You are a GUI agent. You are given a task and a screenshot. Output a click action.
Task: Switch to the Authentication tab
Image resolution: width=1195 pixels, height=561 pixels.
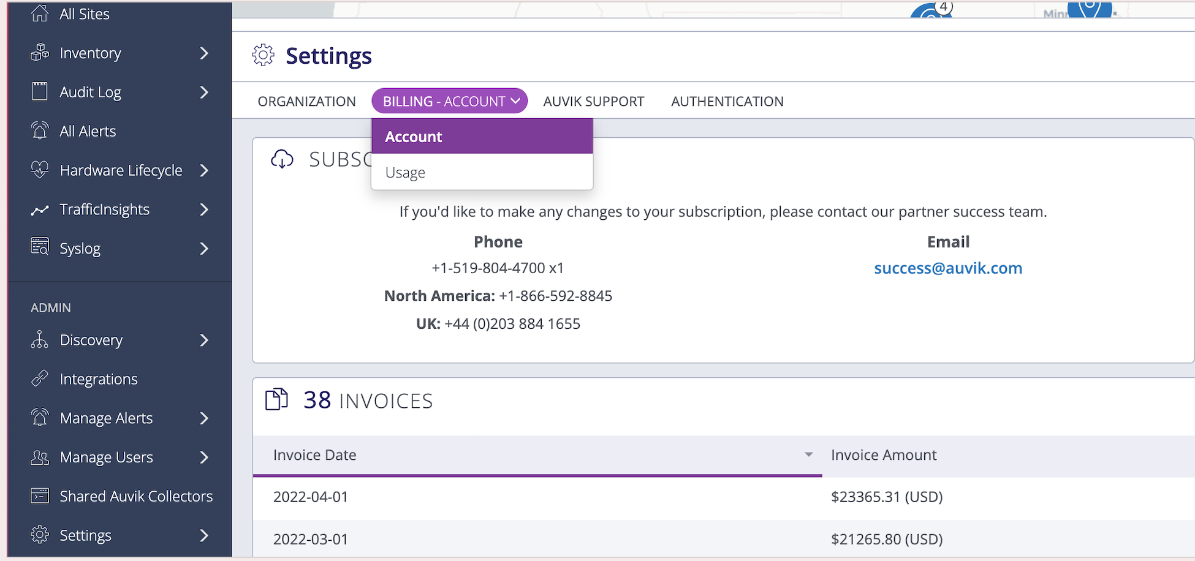[727, 101]
